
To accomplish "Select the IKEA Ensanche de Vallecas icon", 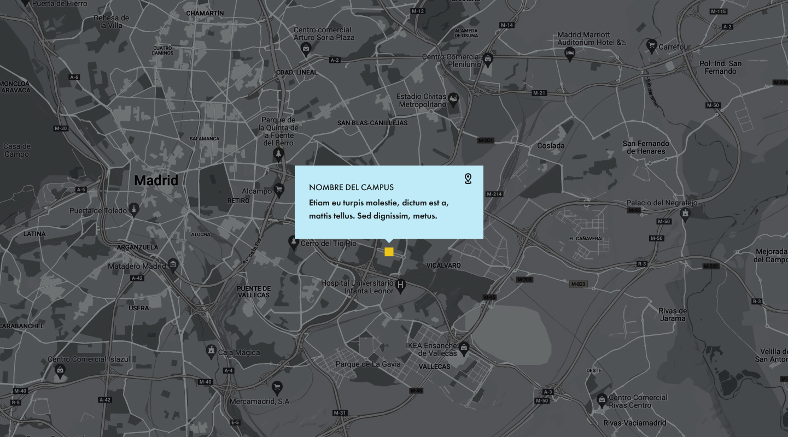I will click(464, 347).
